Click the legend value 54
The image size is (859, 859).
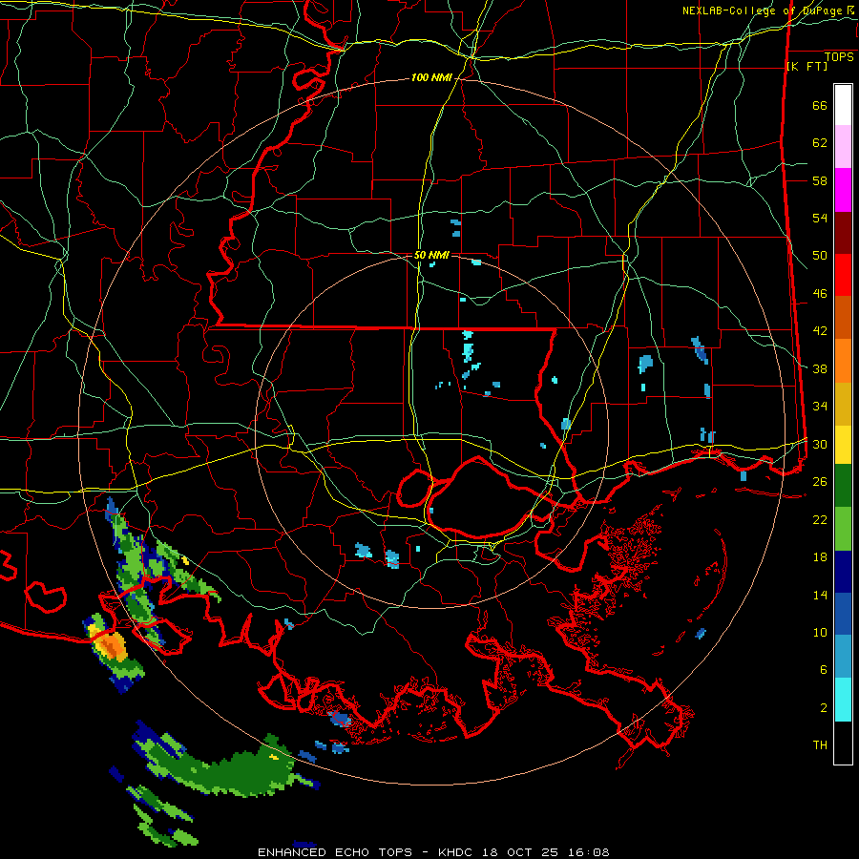[x=820, y=218]
